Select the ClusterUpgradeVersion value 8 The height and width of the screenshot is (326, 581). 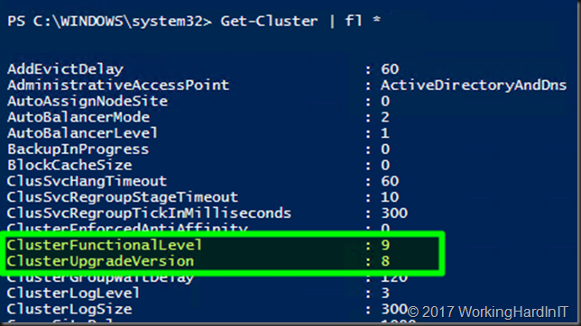click(385, 261)
